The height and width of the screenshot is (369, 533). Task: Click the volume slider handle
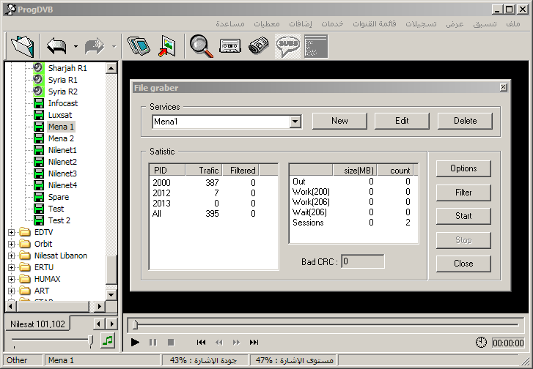pyautogui.click(x=90, y=340)
